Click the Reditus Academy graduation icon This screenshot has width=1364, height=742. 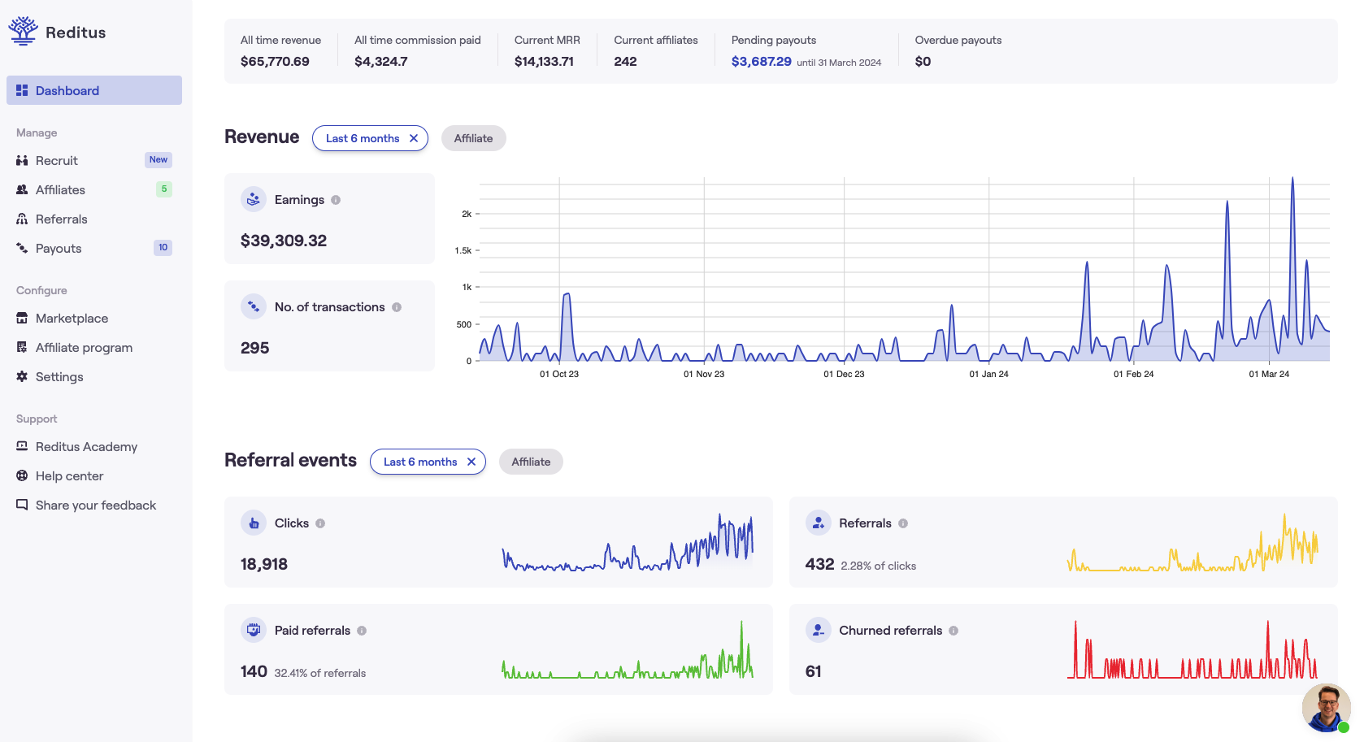click(21, 446)
